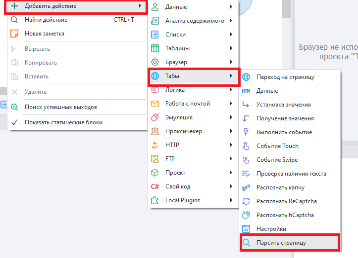Viewport: 358px width, 258px height.
Task: Click the orange Новая заметка note icon
Action: click(x=14, y=34)
